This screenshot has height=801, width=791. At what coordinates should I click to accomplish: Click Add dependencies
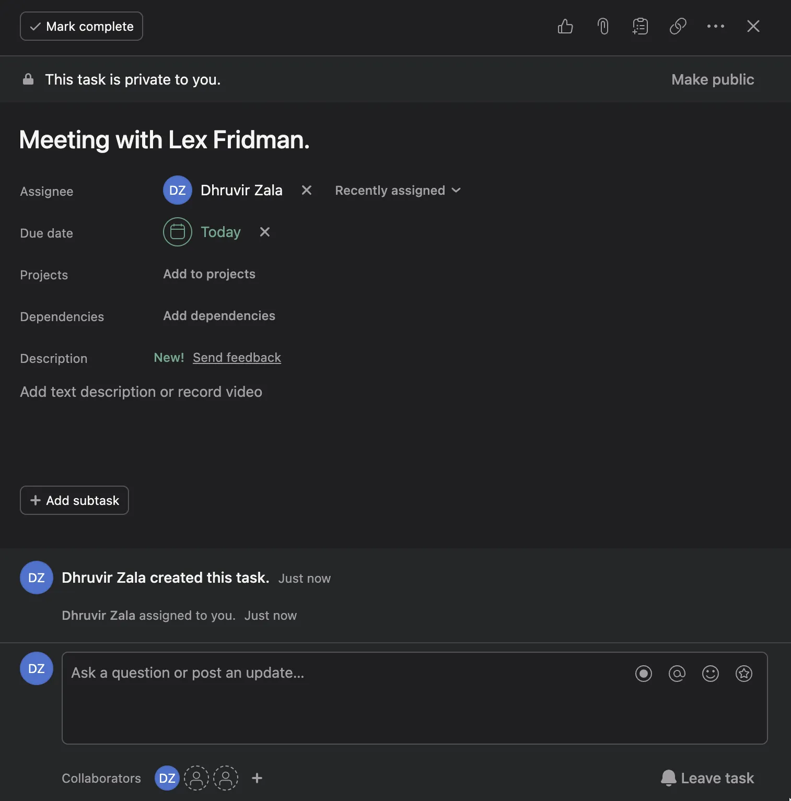point(219,316)
